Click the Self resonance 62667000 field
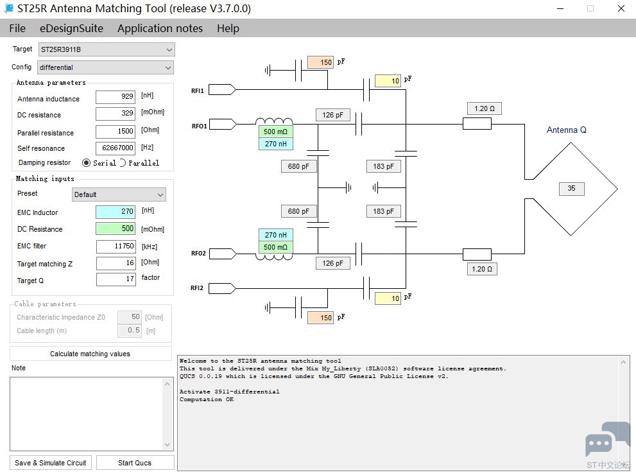636x475 pixels. (115, 148)
